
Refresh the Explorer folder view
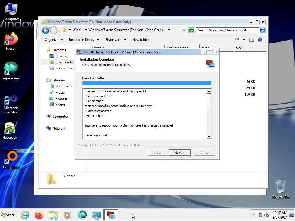coord(191,30)
